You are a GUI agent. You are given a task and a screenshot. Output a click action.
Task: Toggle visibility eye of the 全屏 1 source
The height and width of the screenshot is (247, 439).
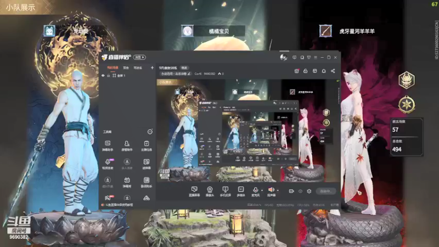coord(103,76)
